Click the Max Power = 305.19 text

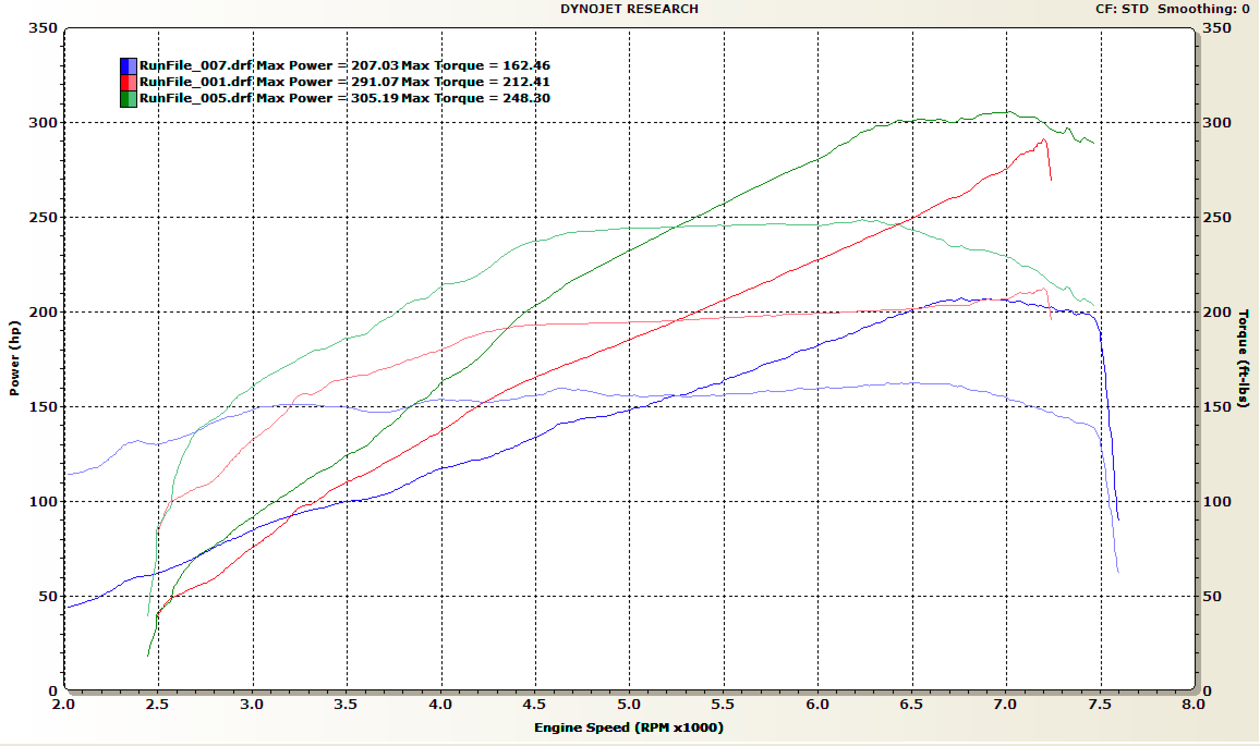click(x=328, y=99)
